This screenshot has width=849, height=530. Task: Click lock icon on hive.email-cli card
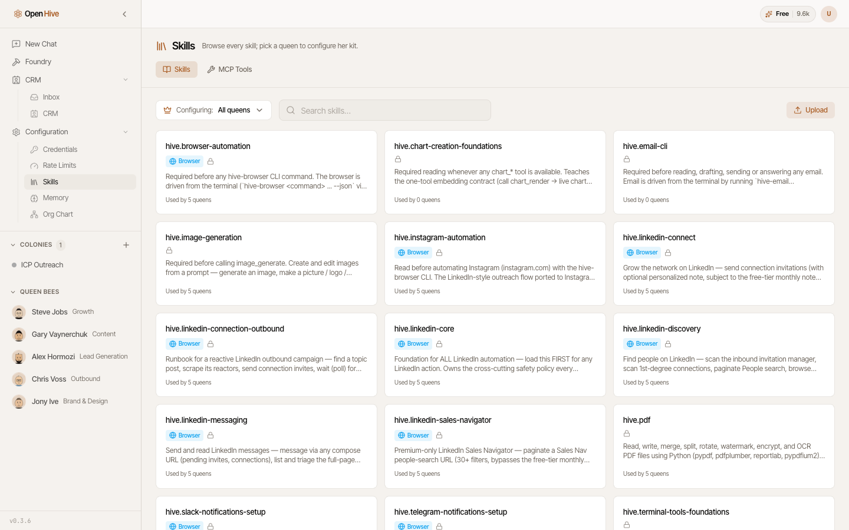pos(627,159)
